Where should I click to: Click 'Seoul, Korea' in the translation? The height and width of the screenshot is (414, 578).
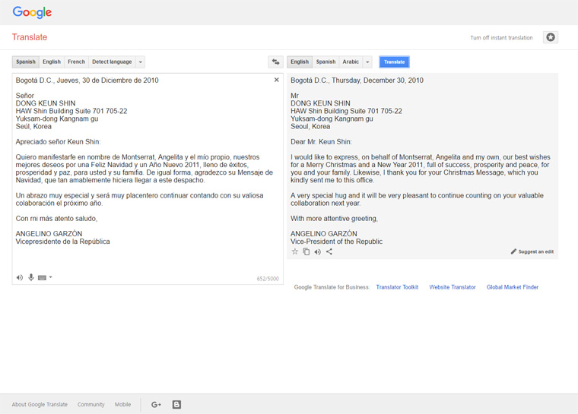(310, 126)
